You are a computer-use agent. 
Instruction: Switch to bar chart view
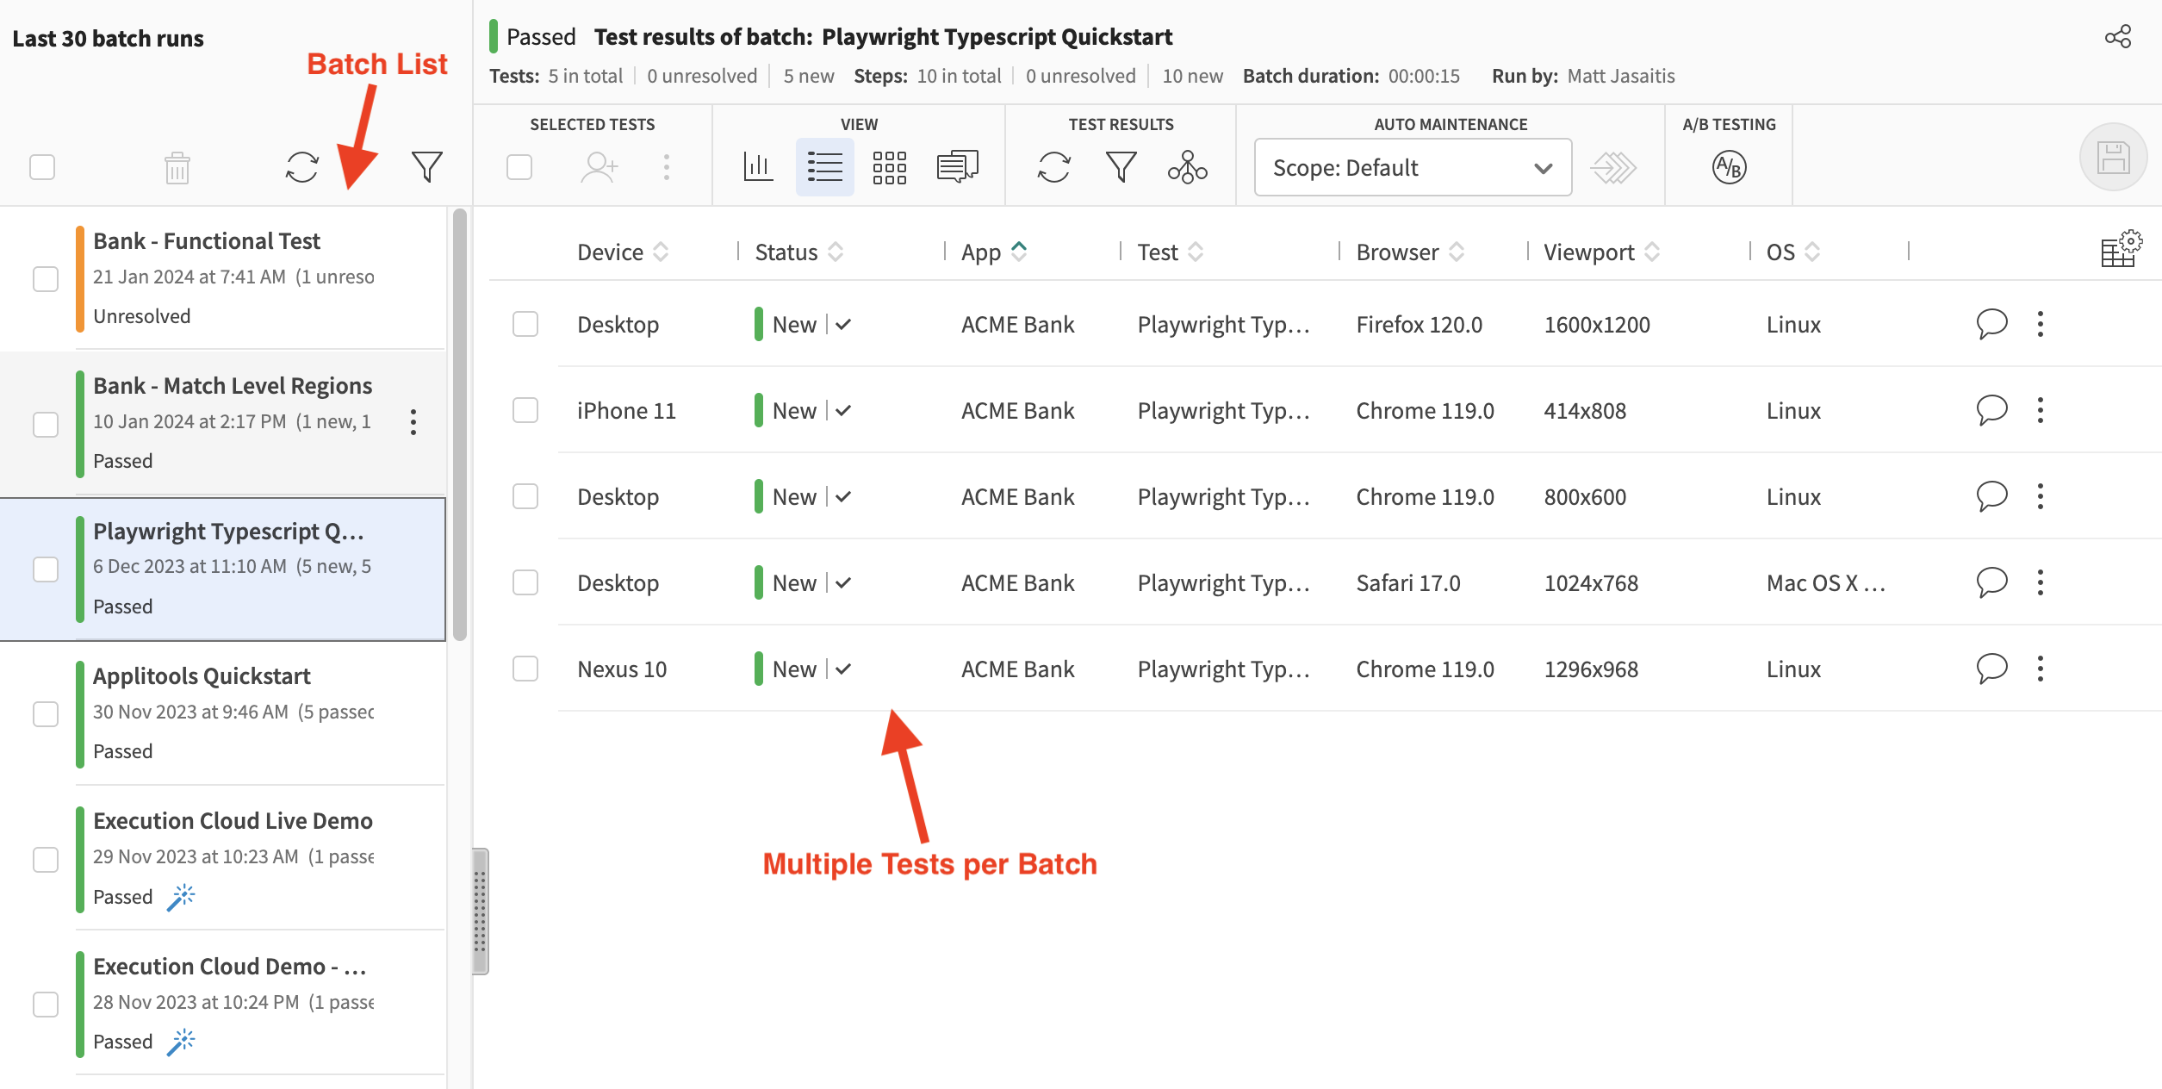(758, 166)
